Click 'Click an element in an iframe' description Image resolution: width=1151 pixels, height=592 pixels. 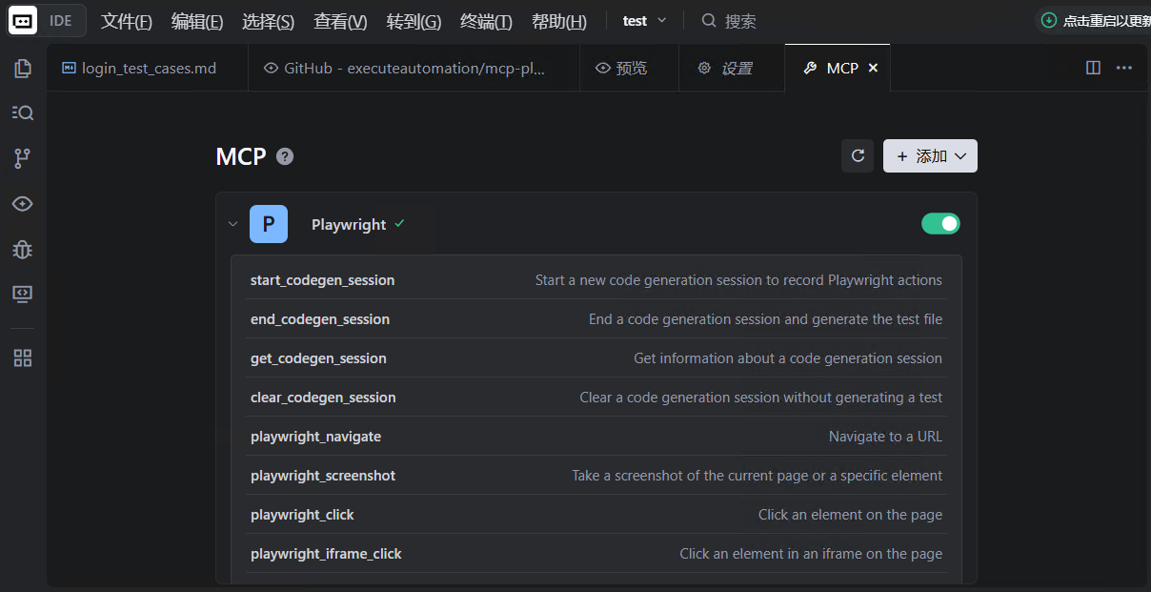pos(811,554)
